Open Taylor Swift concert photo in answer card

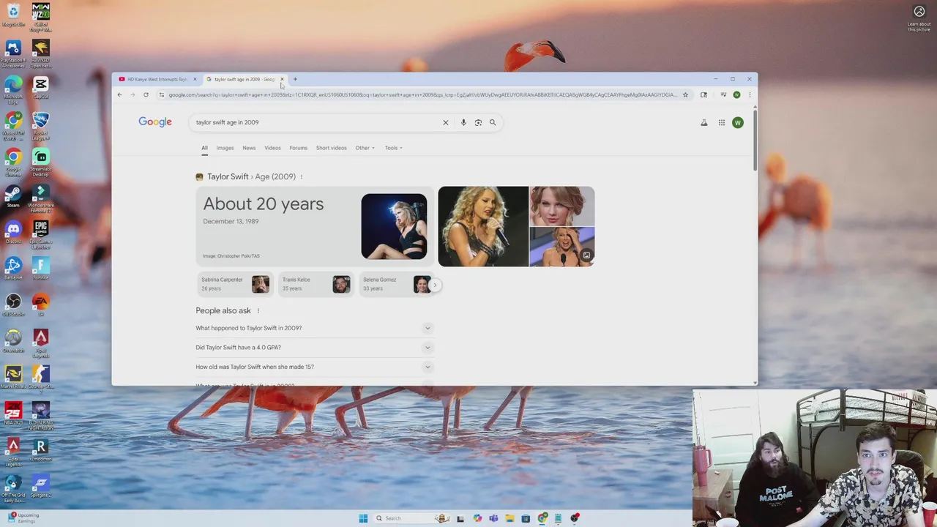coord(394,226)
